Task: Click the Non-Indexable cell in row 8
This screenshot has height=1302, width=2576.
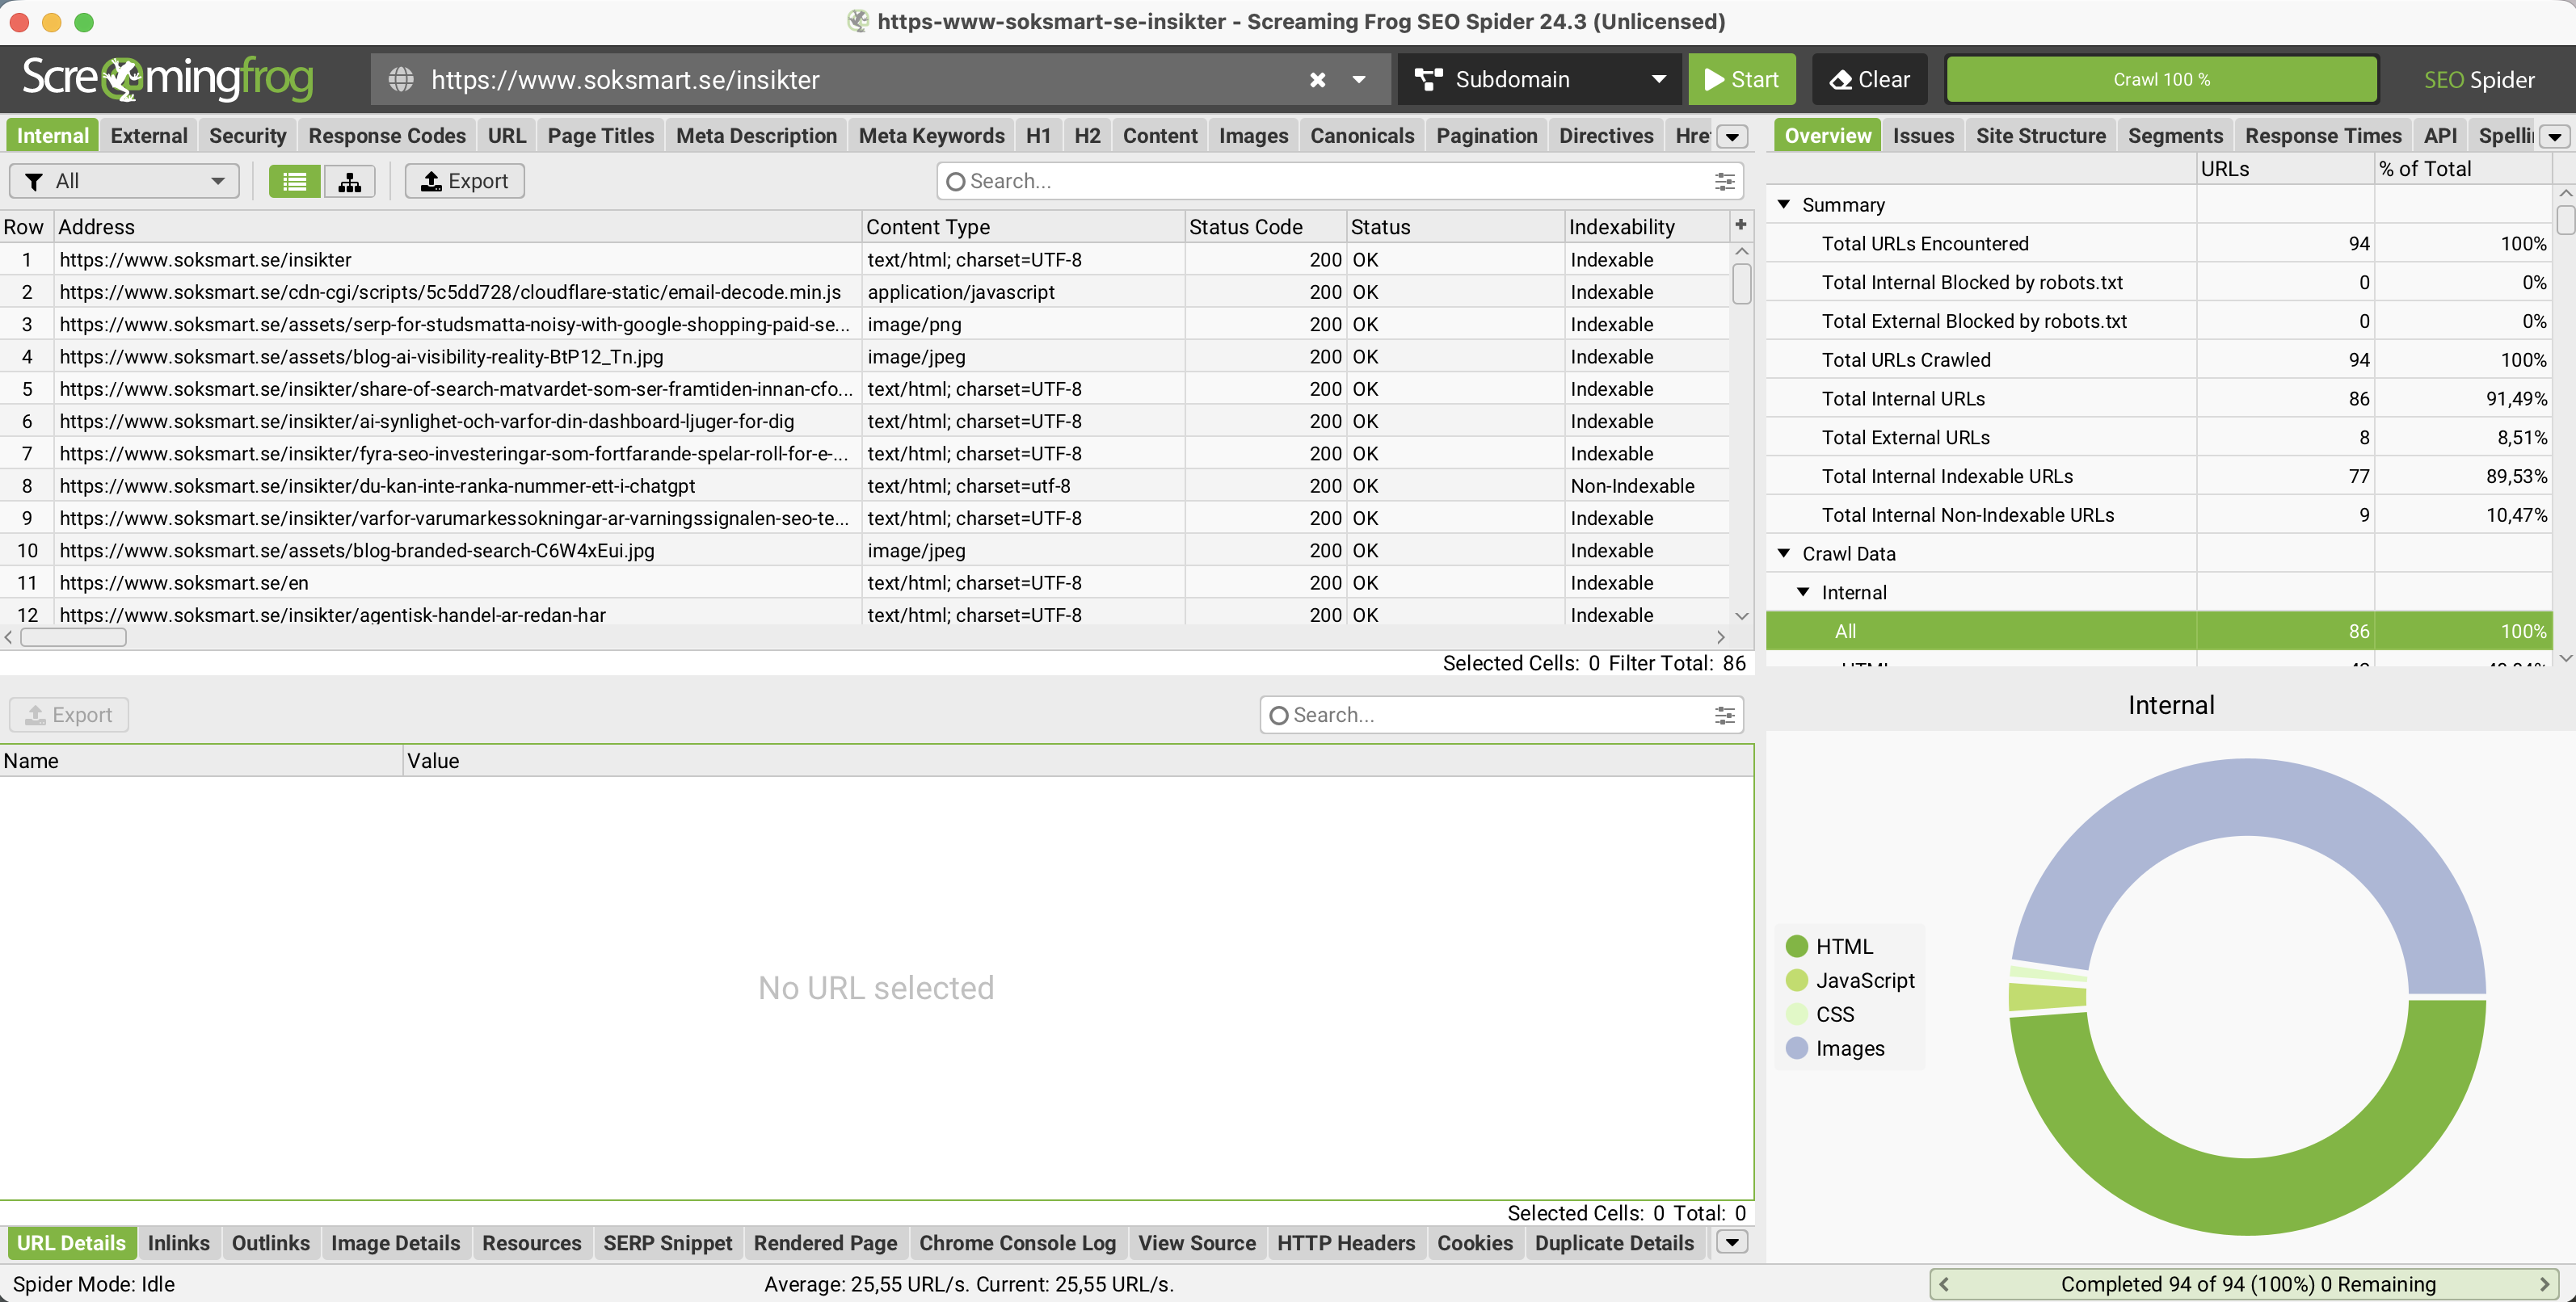Action: tap(1647, 485)
